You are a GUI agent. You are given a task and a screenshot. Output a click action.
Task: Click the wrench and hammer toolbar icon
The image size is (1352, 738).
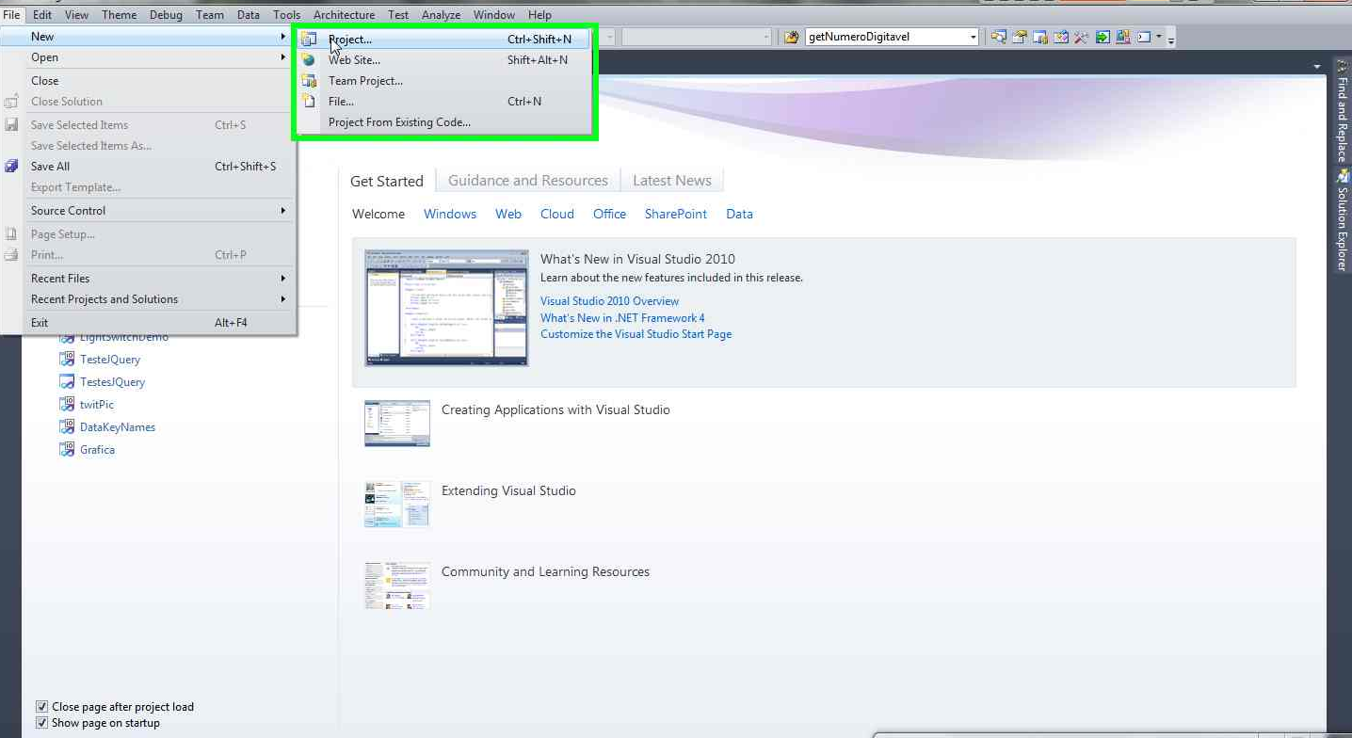click(1081, 38)
